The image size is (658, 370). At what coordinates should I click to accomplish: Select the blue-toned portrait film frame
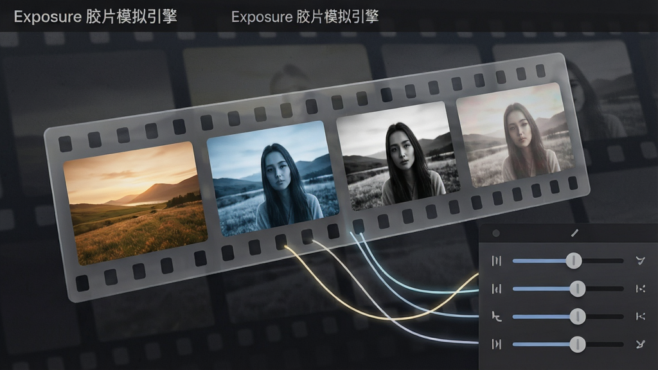pyautogui.click(x=273, y=179)
